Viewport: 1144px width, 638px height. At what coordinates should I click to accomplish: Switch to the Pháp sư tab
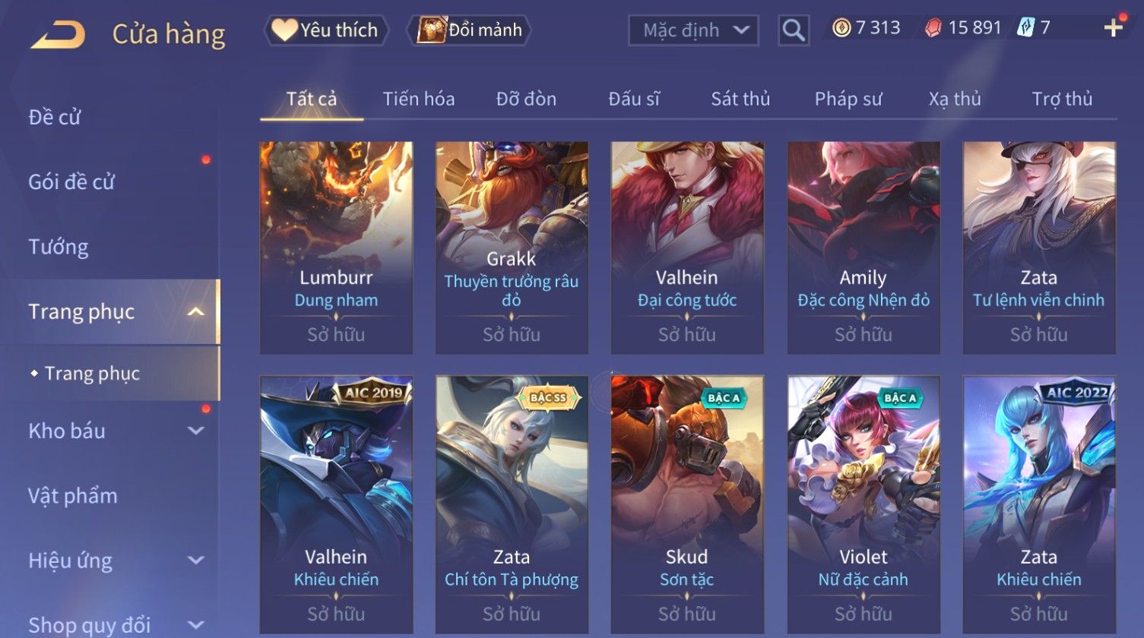pyautogui.click(x=848, y=99)
